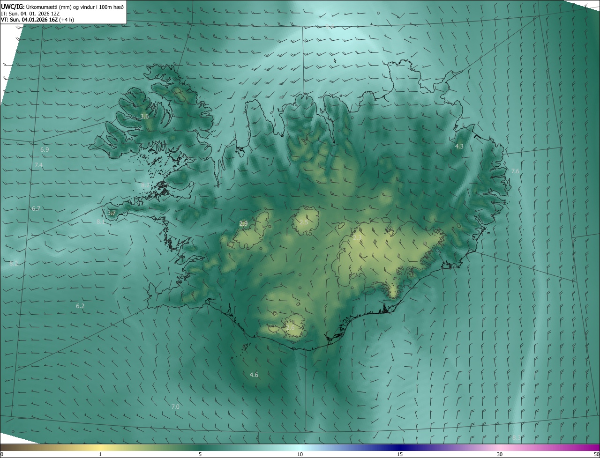This screenshot has height=458, width=600.
Task: Click the 4.3 value in northeast Iceland
Action: (x=459, y=146)
